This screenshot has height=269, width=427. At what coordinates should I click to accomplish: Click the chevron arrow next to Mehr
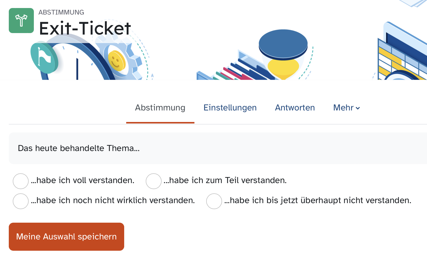[x=358, y=108]
